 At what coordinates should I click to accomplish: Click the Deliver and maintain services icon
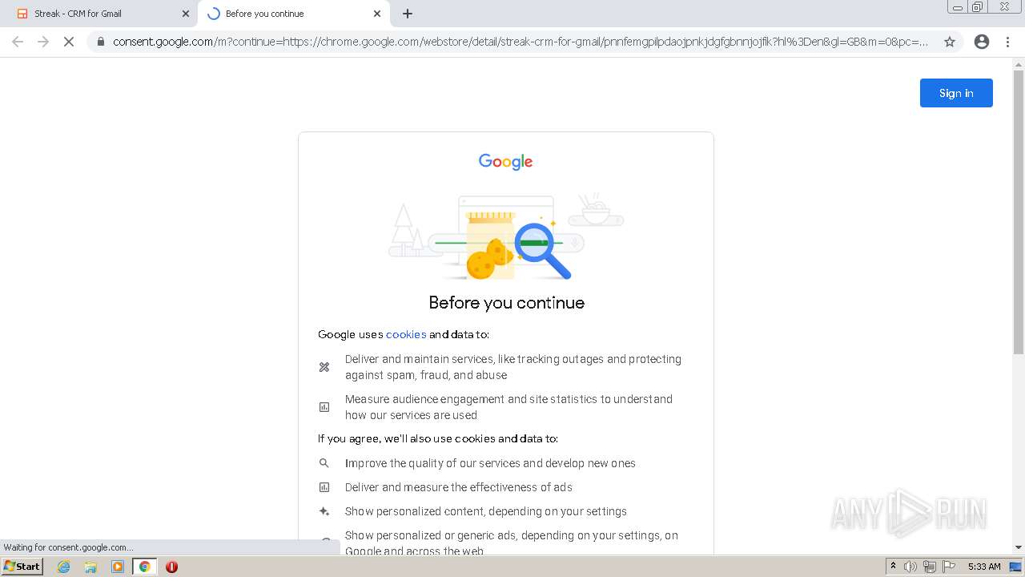[324, 367]
